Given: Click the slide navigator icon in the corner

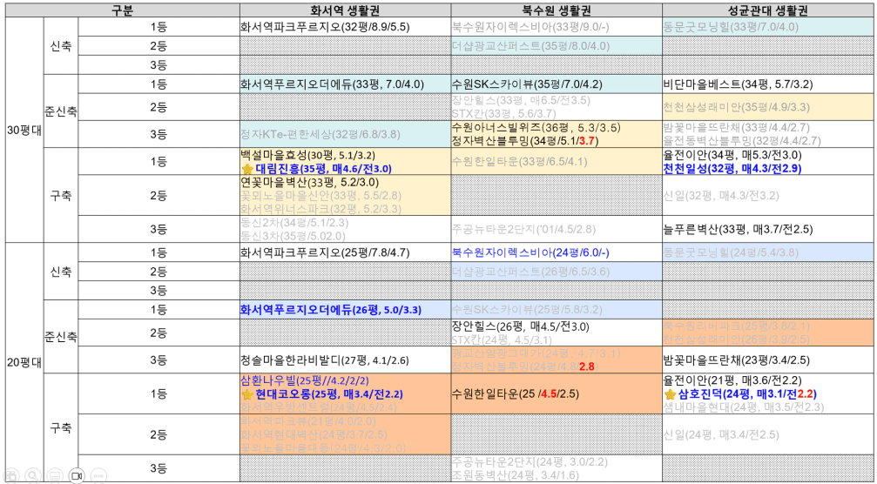Looking at the screenshot, I should 11,475.
